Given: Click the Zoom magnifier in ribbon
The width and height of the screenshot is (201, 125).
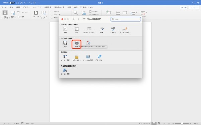Looking at the screenshot, I should tap(75, 13).
